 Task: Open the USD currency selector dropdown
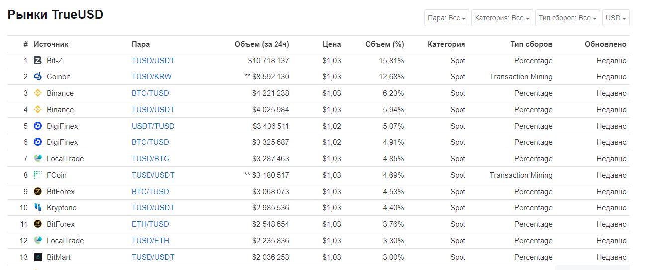point(616,18)
